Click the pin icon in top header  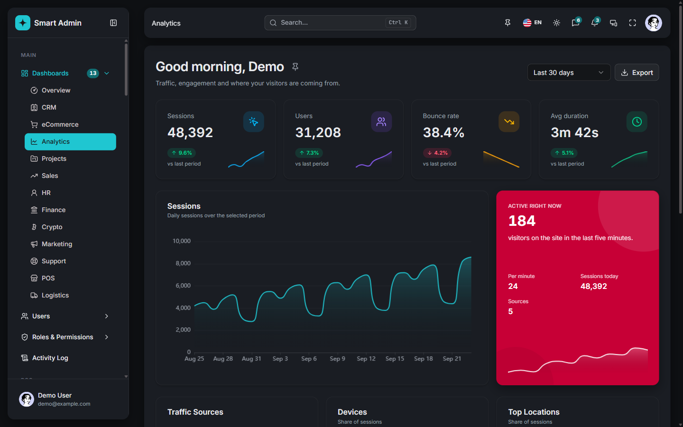508,23
